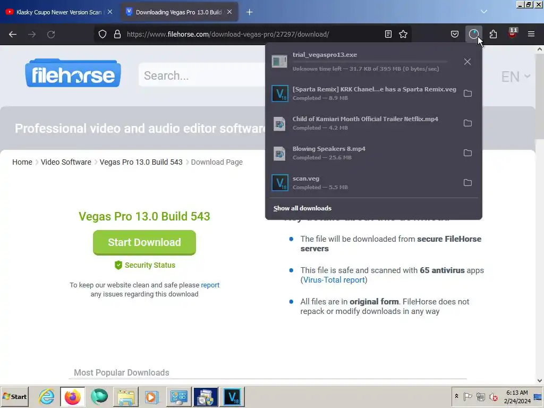544x408 pixels.
Task: Click the report link
Action: click(210, 285)
